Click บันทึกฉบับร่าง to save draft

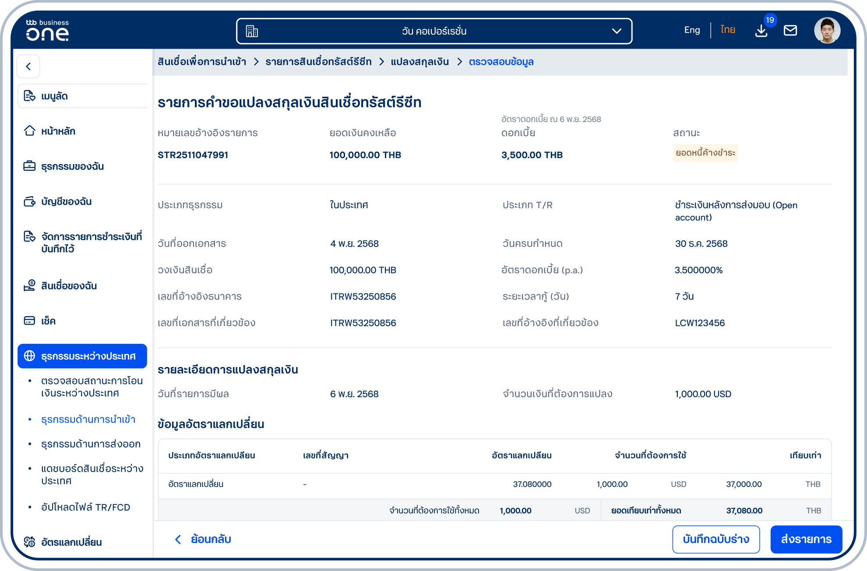click(716, 539)
